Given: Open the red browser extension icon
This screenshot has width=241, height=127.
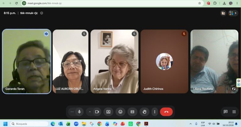Looking at the screenshot, I should coord(208,3).
